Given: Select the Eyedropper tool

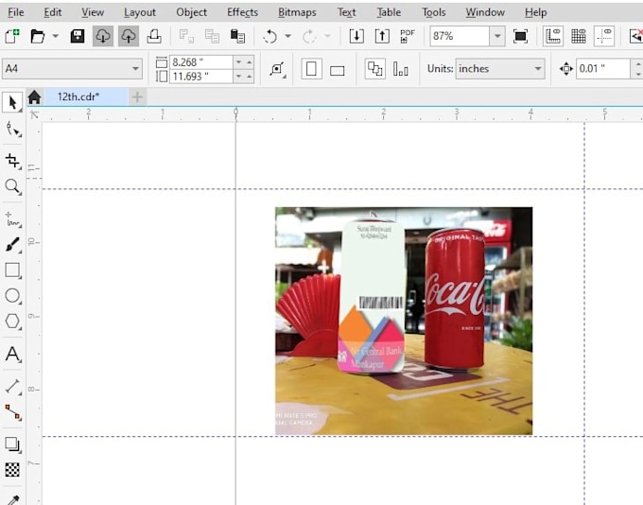Looking at the screenshot, I should [x=12, y=499].
